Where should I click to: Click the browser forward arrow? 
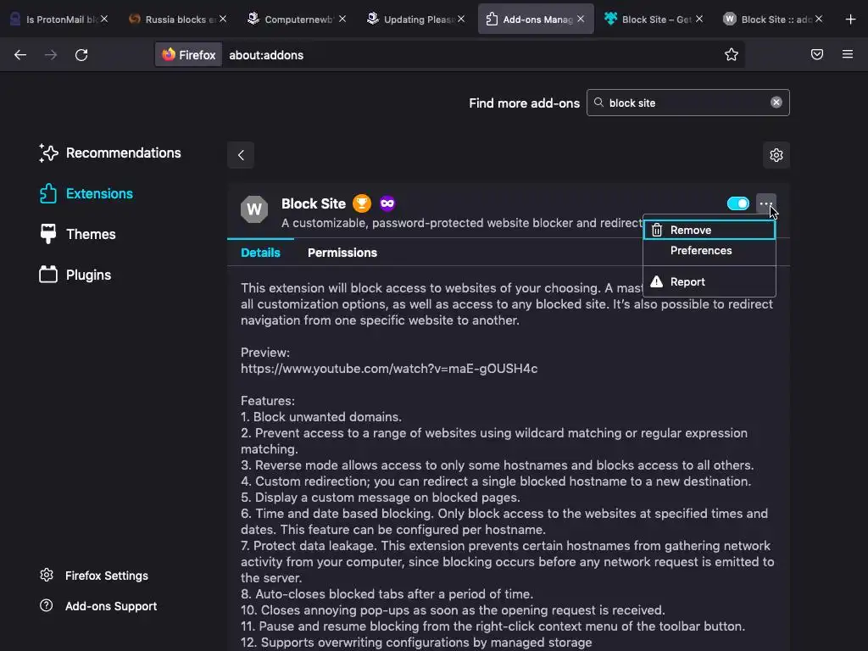(x=51, y=55)
